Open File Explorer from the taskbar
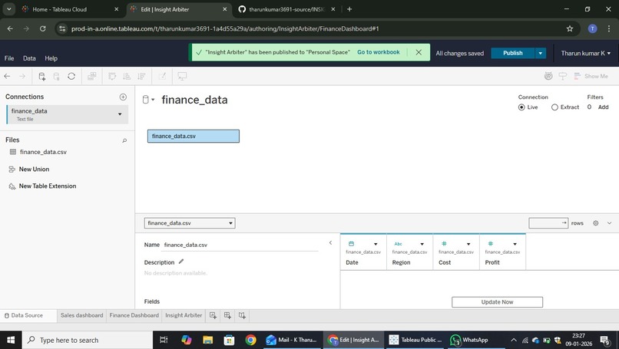The height and width of the screenshot is (349, 619). [x=207, y=340]
